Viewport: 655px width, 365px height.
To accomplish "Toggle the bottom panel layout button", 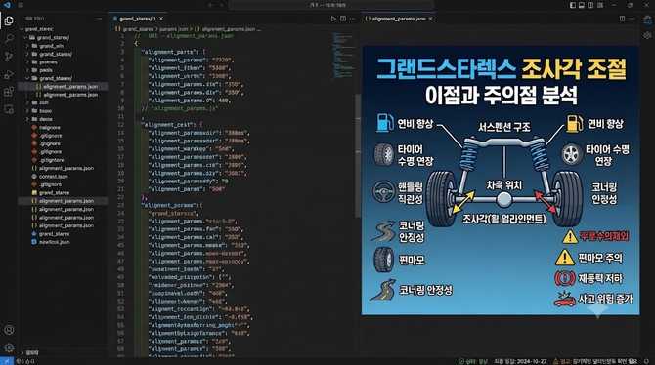I will [582, 5].
